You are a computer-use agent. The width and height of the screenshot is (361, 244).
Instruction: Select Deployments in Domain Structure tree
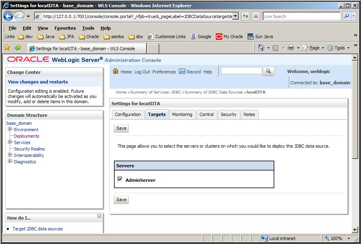point(26,136)
